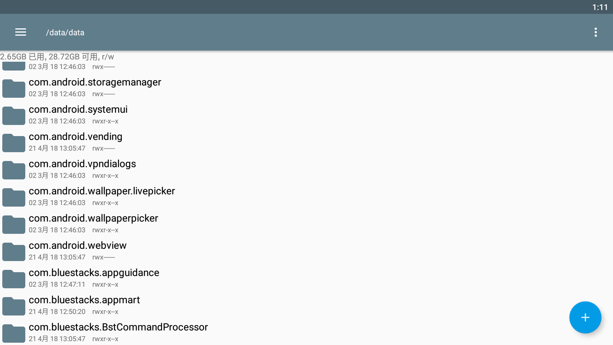Click the /data/data path title

tap(65, 33)
